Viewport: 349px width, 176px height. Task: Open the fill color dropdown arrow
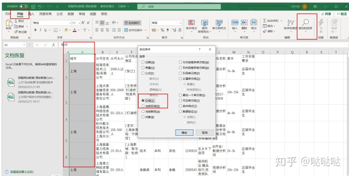[x=70, y=30]
